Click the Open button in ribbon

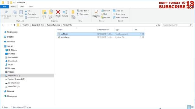pyautogui.click(x=106, y=11)
